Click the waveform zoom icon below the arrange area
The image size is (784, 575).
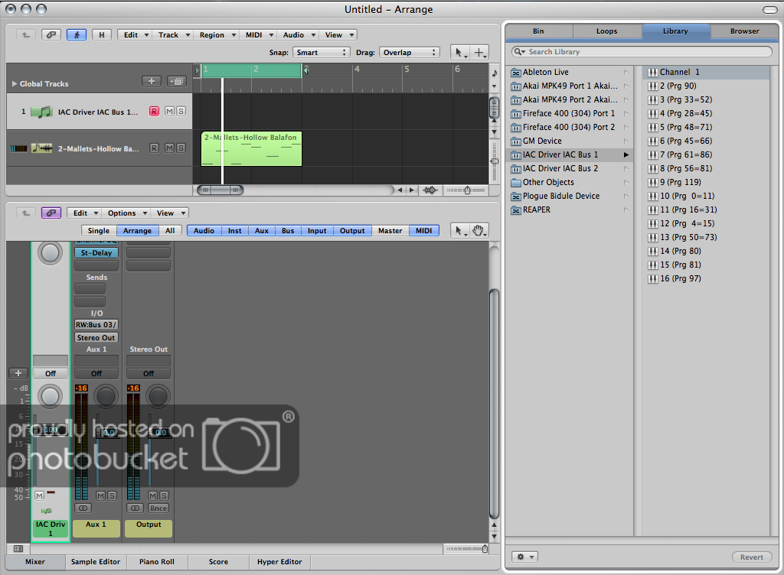(430, 190)
